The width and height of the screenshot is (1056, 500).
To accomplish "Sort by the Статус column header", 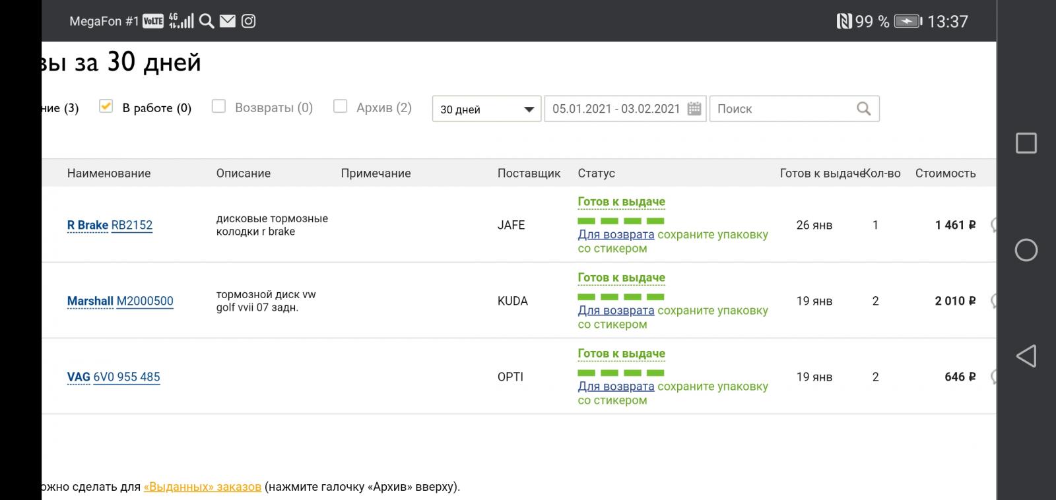I will [x=596, y=173].
